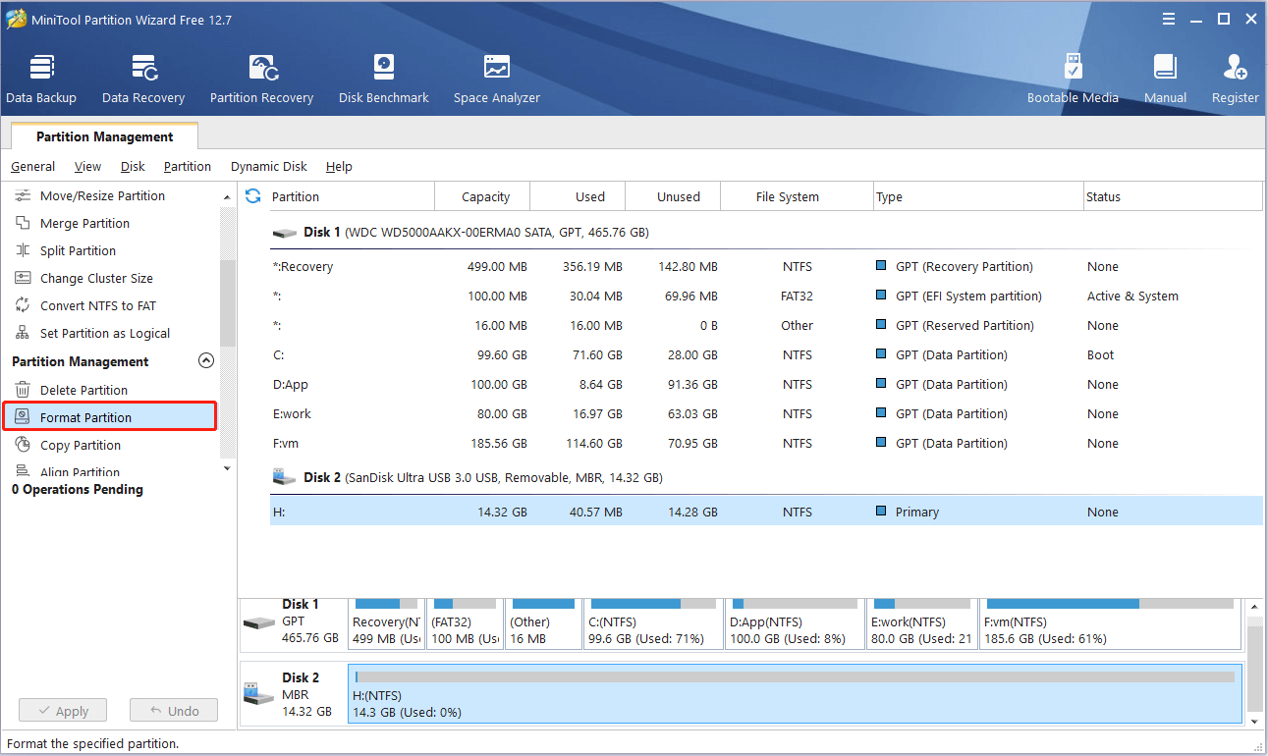
Task: Select Set Partition as Logical
Action: click(104, 334)
